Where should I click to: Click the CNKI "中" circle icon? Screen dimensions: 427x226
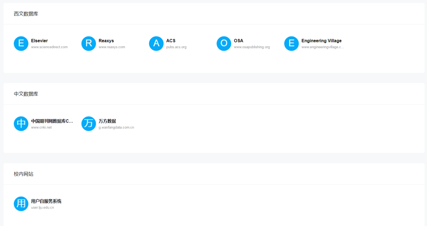point(21,123)
